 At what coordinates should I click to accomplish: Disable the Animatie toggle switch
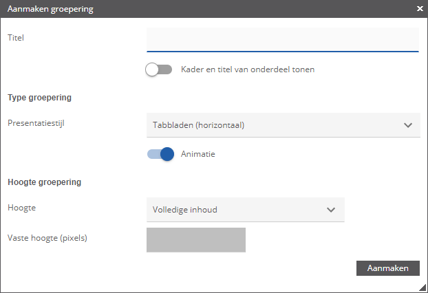click(x=160, y=154)
